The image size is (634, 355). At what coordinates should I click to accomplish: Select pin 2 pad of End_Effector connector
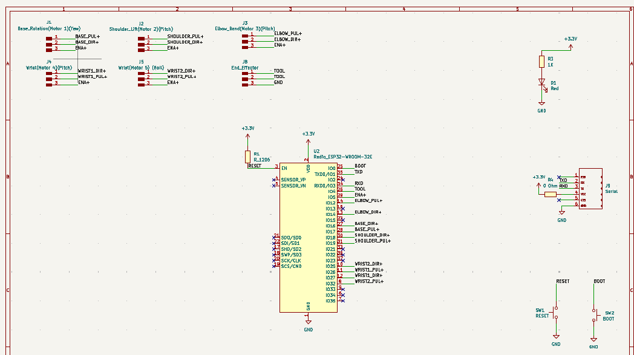(245, 79)
